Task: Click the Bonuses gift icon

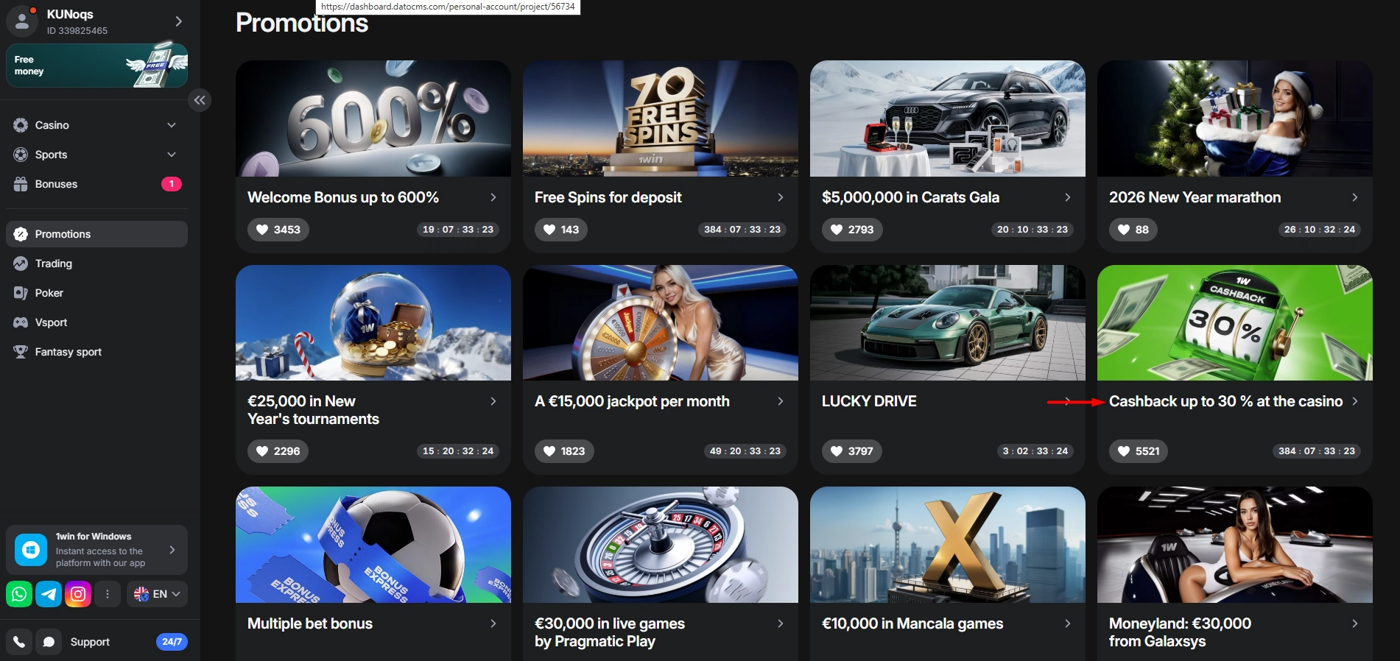Action: tap(21, 184)
